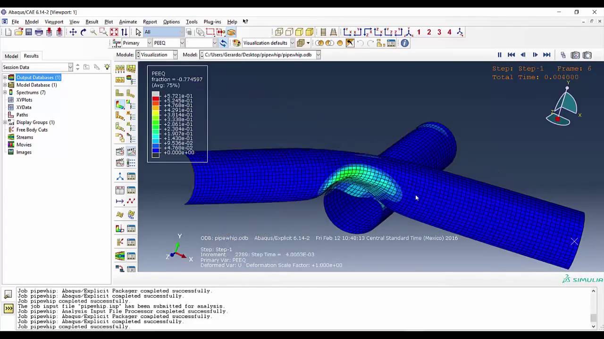Click the Plot contours on deformed shape icon

[120, 105]
